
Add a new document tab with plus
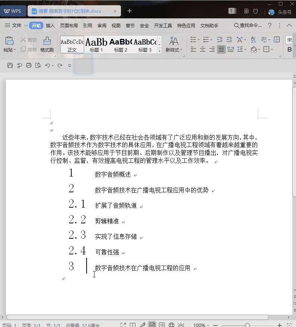(130, 11)
